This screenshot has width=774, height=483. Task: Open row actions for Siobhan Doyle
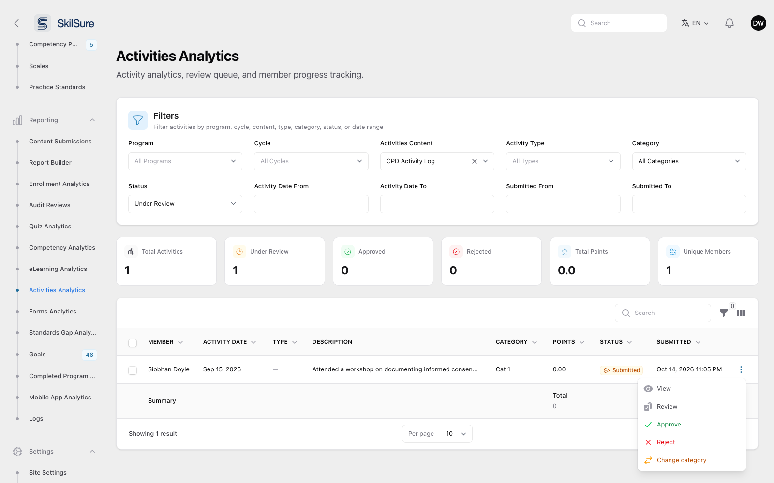(x=741, y=369)
